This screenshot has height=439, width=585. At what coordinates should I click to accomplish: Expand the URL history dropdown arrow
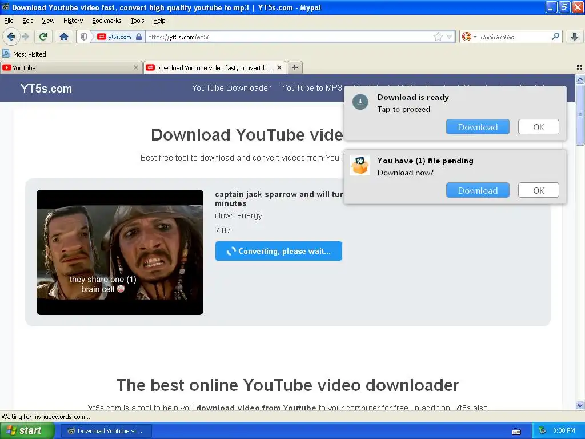tap(450, 37)
